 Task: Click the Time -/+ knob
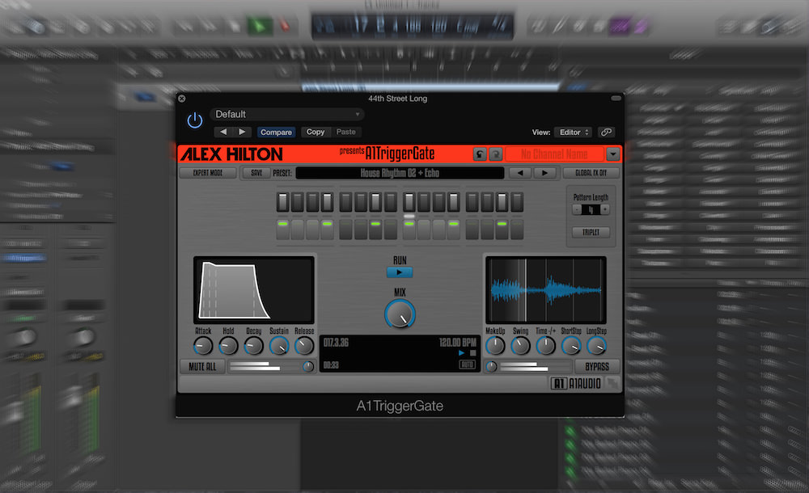[545, 346]
